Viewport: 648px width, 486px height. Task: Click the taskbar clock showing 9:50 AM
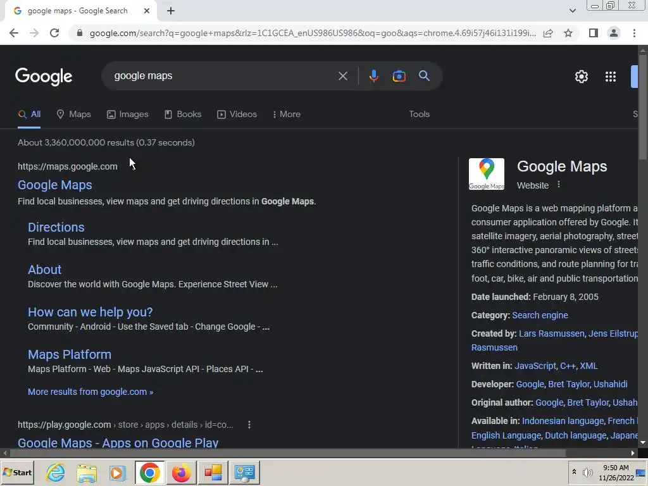(616, 468)
